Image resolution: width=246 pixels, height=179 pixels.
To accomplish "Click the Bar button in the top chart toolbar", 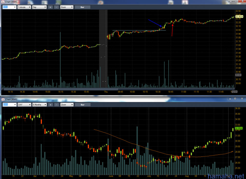I will (83, 7).
